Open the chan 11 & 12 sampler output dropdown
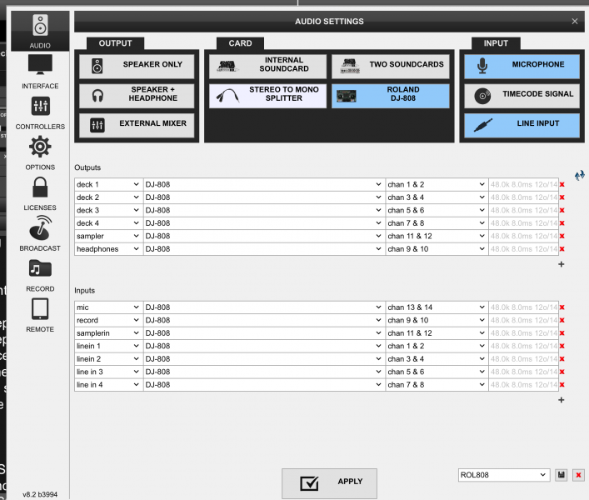The width and height of the screenshot is (589, 500). point(437,236)
